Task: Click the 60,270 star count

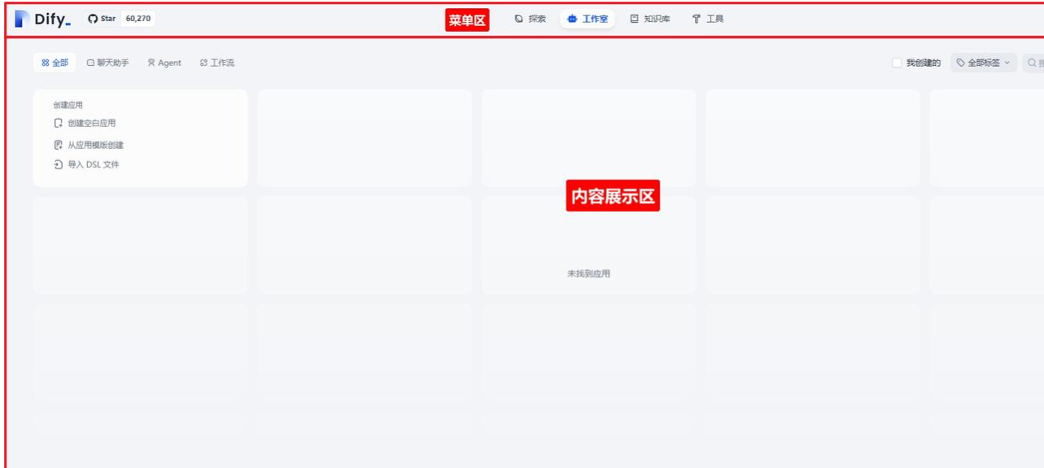Action: pyautogui.click(x=138, y=19)
